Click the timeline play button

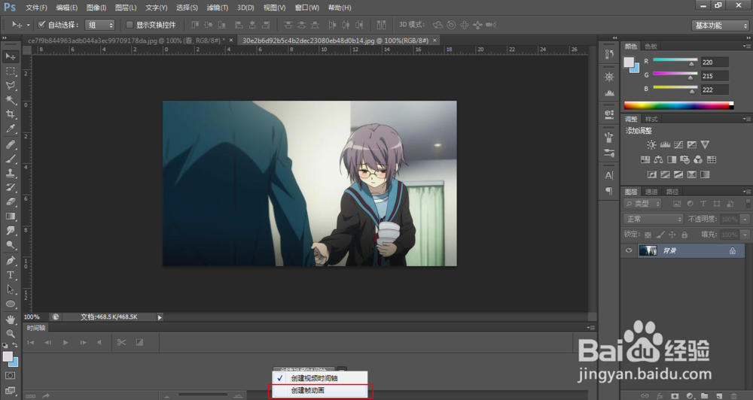66,342
